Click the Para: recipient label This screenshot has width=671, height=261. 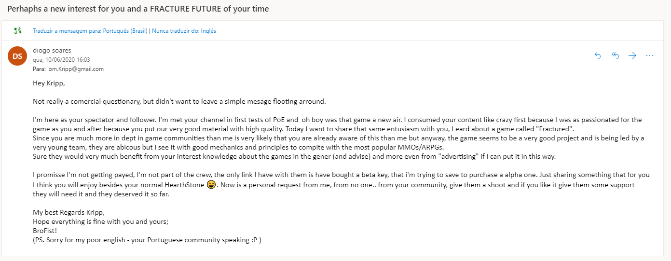39,69
